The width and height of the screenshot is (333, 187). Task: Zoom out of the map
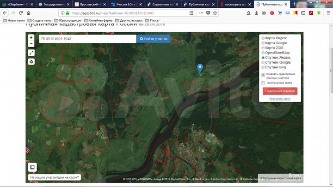(31, 44)
